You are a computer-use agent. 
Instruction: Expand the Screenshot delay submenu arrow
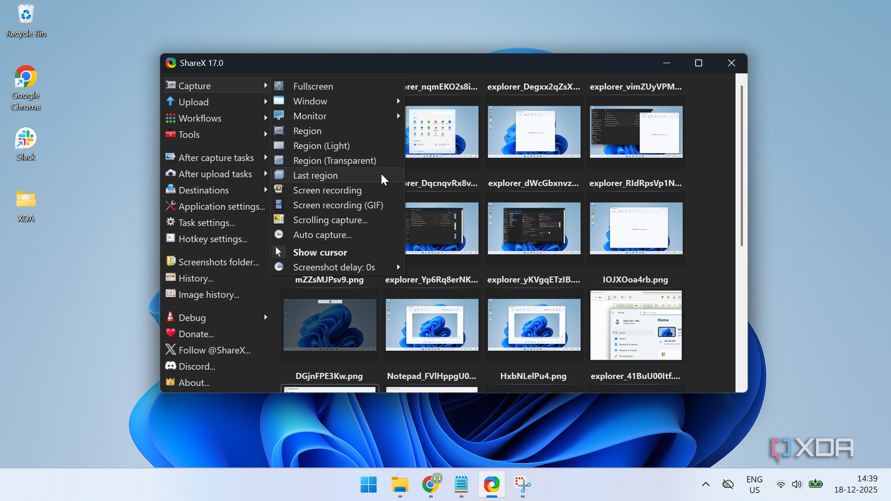[399, 267]
